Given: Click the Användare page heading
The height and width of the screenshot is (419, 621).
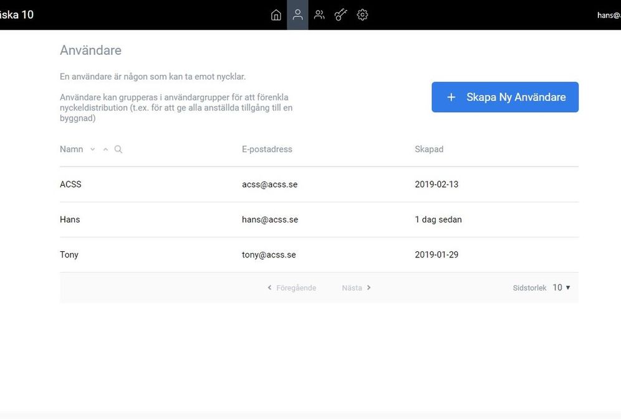Looking at the screenshot, I should [90, 51].
